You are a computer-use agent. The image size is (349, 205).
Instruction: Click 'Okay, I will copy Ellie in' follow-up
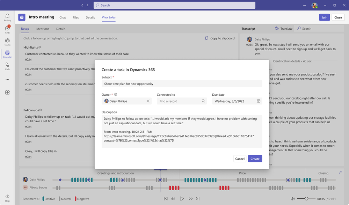[41, 151]
